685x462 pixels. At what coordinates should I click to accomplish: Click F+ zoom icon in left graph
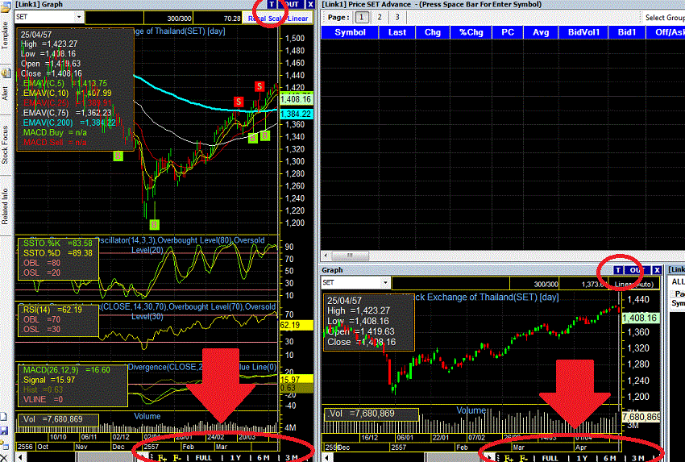pos(162,458)
